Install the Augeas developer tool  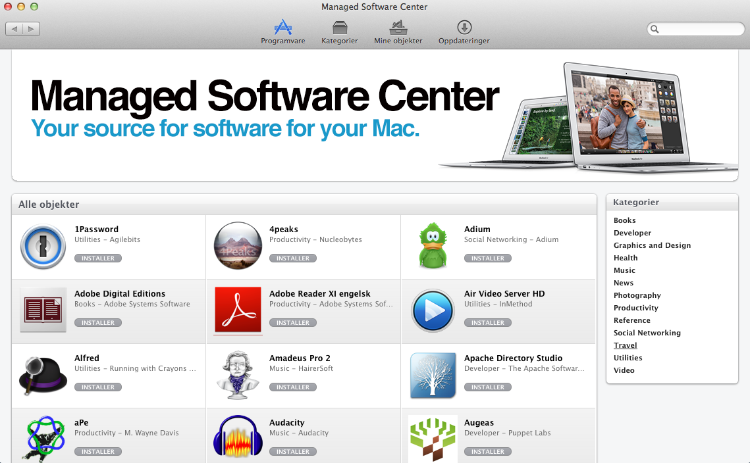(x=487, y=452)
